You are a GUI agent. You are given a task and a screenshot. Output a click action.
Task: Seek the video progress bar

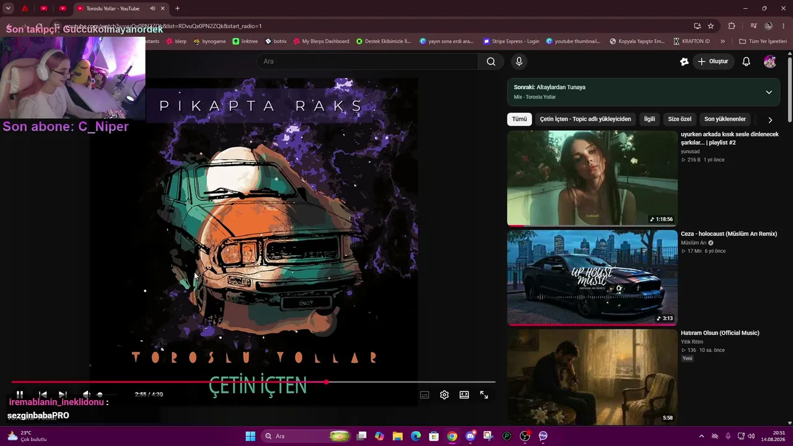tap(253, 382)
